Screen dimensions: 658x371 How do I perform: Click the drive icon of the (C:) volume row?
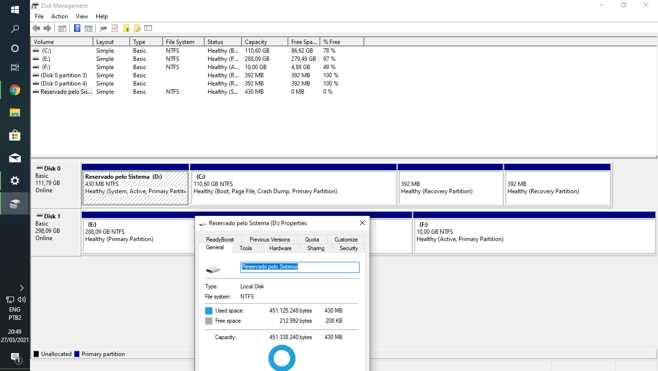pos(36,51)
